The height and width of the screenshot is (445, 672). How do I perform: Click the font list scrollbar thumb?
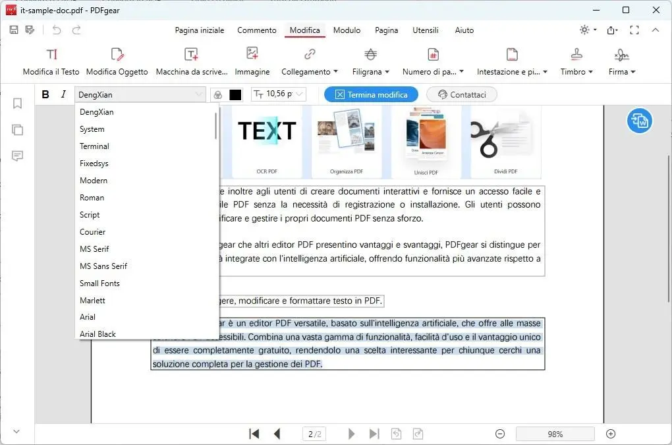click(215, 126)
